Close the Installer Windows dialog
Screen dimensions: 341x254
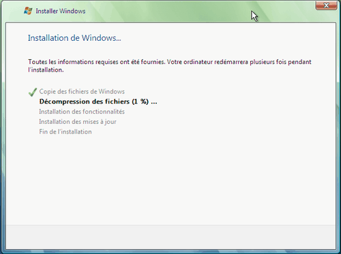pyautogui.click(x=326, y=5)
